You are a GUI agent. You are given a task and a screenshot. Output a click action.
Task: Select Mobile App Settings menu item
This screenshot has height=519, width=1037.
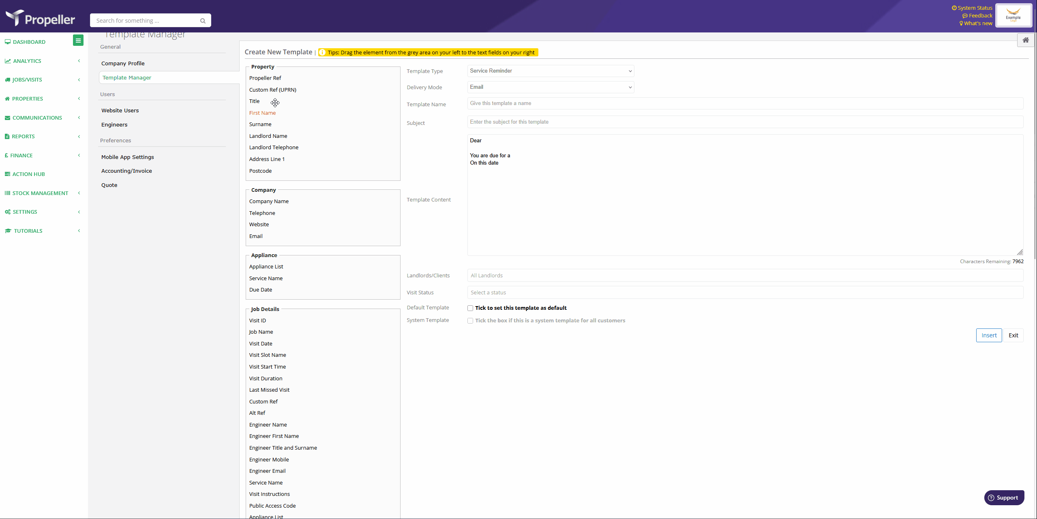pyautogui.click(x=127, y=157)
